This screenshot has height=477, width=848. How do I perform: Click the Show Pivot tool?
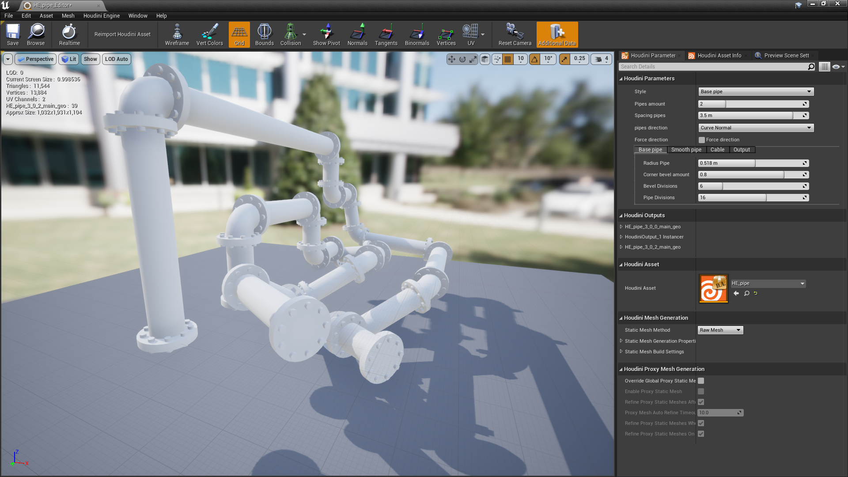(326, 34)
